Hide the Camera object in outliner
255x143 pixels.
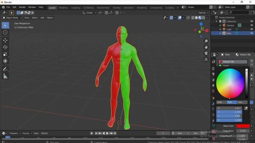coord(251,25)
